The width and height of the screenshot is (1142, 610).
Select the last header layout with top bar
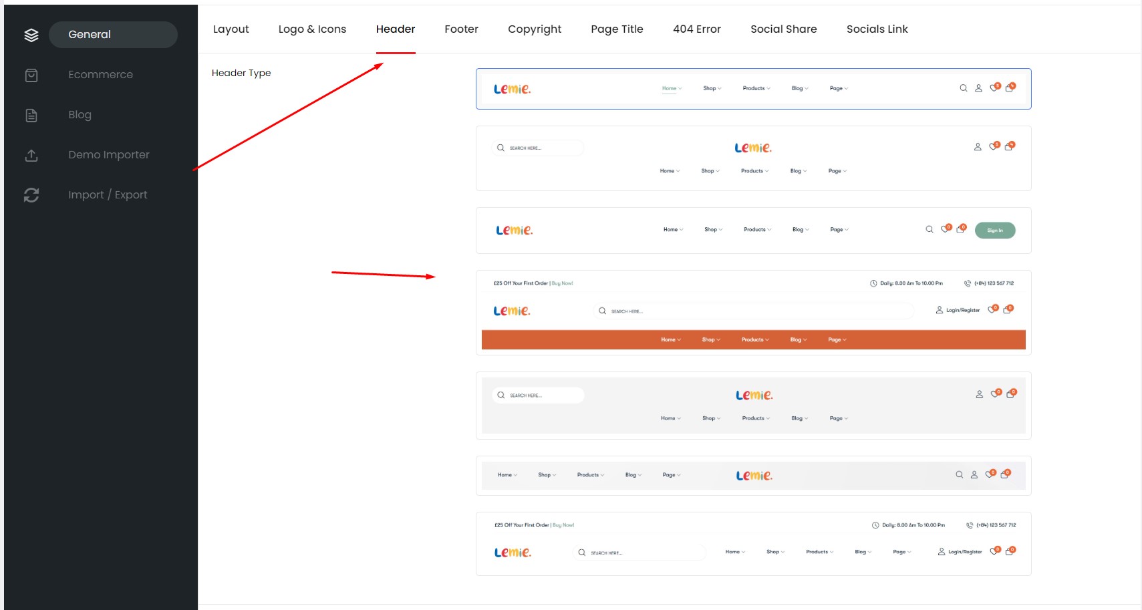[x=753, y=544]
